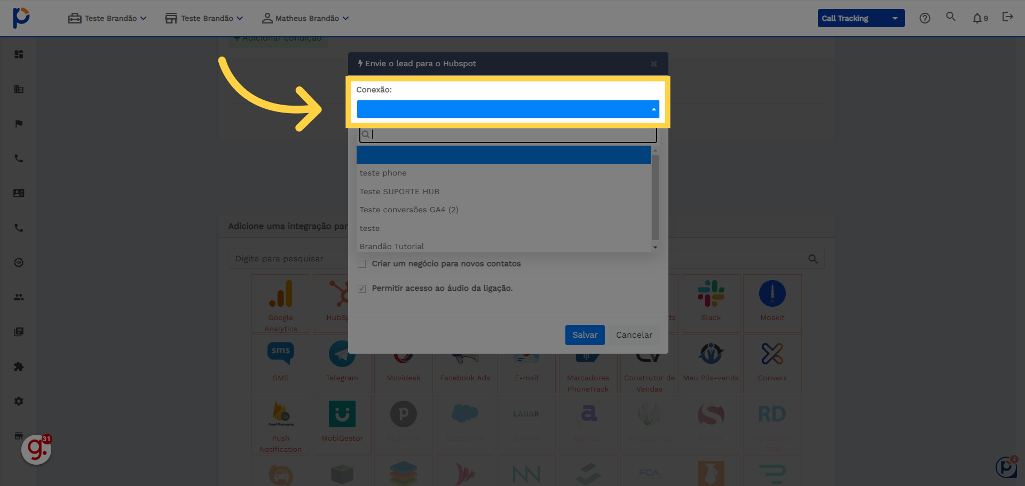
Task: Select the Movidesk integration card
Action: [404, 364]
